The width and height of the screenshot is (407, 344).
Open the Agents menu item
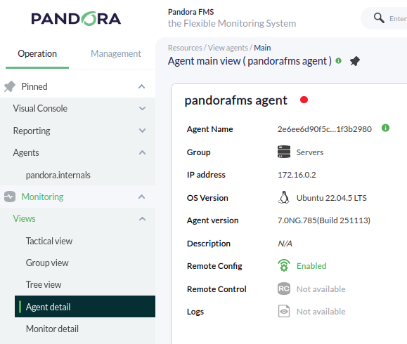point(26,152)
